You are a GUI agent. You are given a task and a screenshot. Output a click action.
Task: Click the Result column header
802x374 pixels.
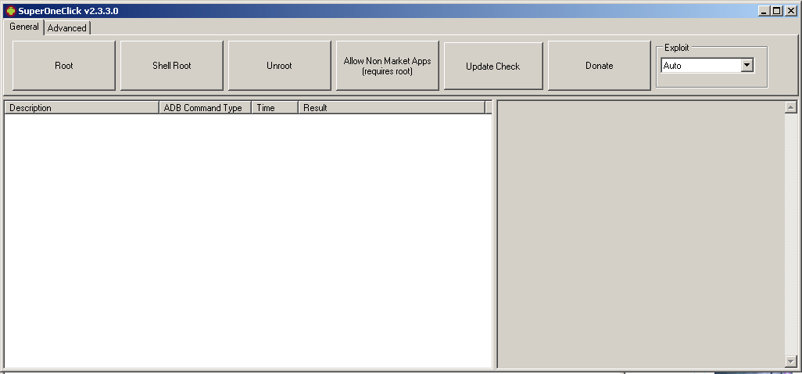click(x=392, y=107)
